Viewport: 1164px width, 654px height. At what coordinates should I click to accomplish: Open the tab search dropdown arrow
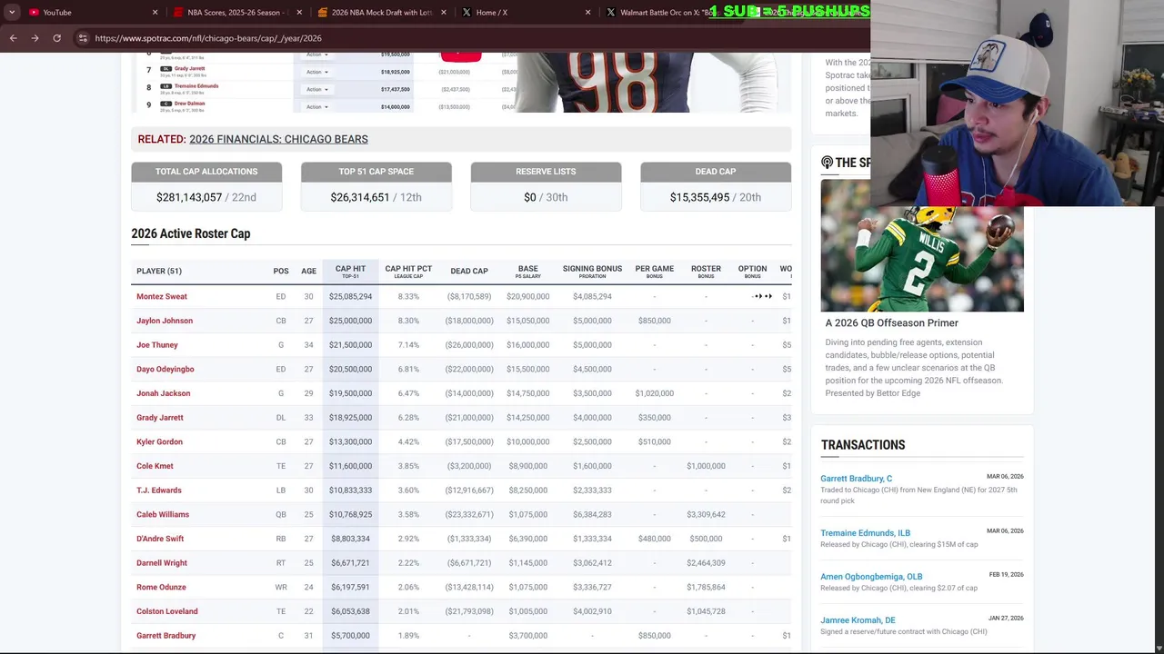tap(12, 12)
